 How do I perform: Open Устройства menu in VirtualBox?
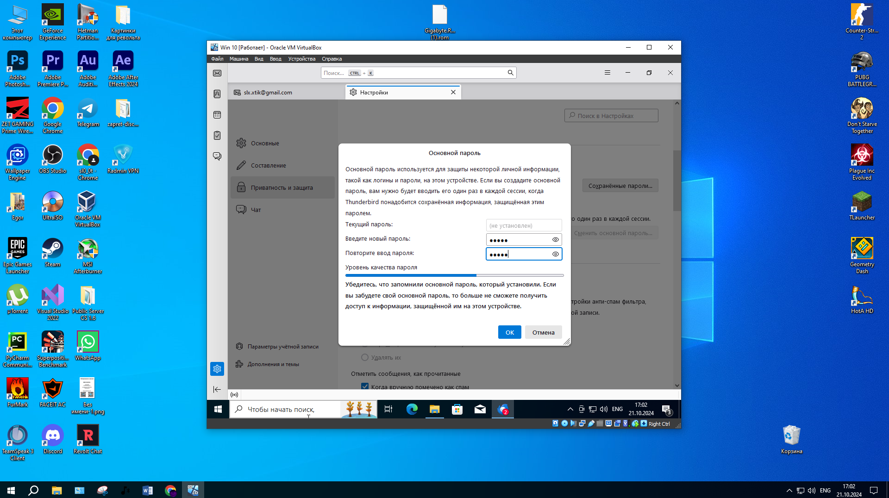pos(301,59)
